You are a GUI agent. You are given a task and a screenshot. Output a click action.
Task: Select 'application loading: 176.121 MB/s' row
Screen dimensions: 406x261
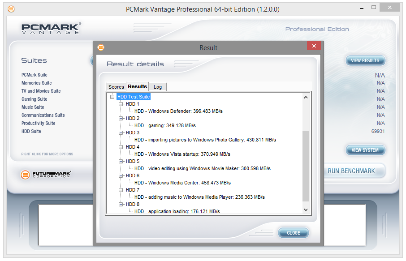177,211
